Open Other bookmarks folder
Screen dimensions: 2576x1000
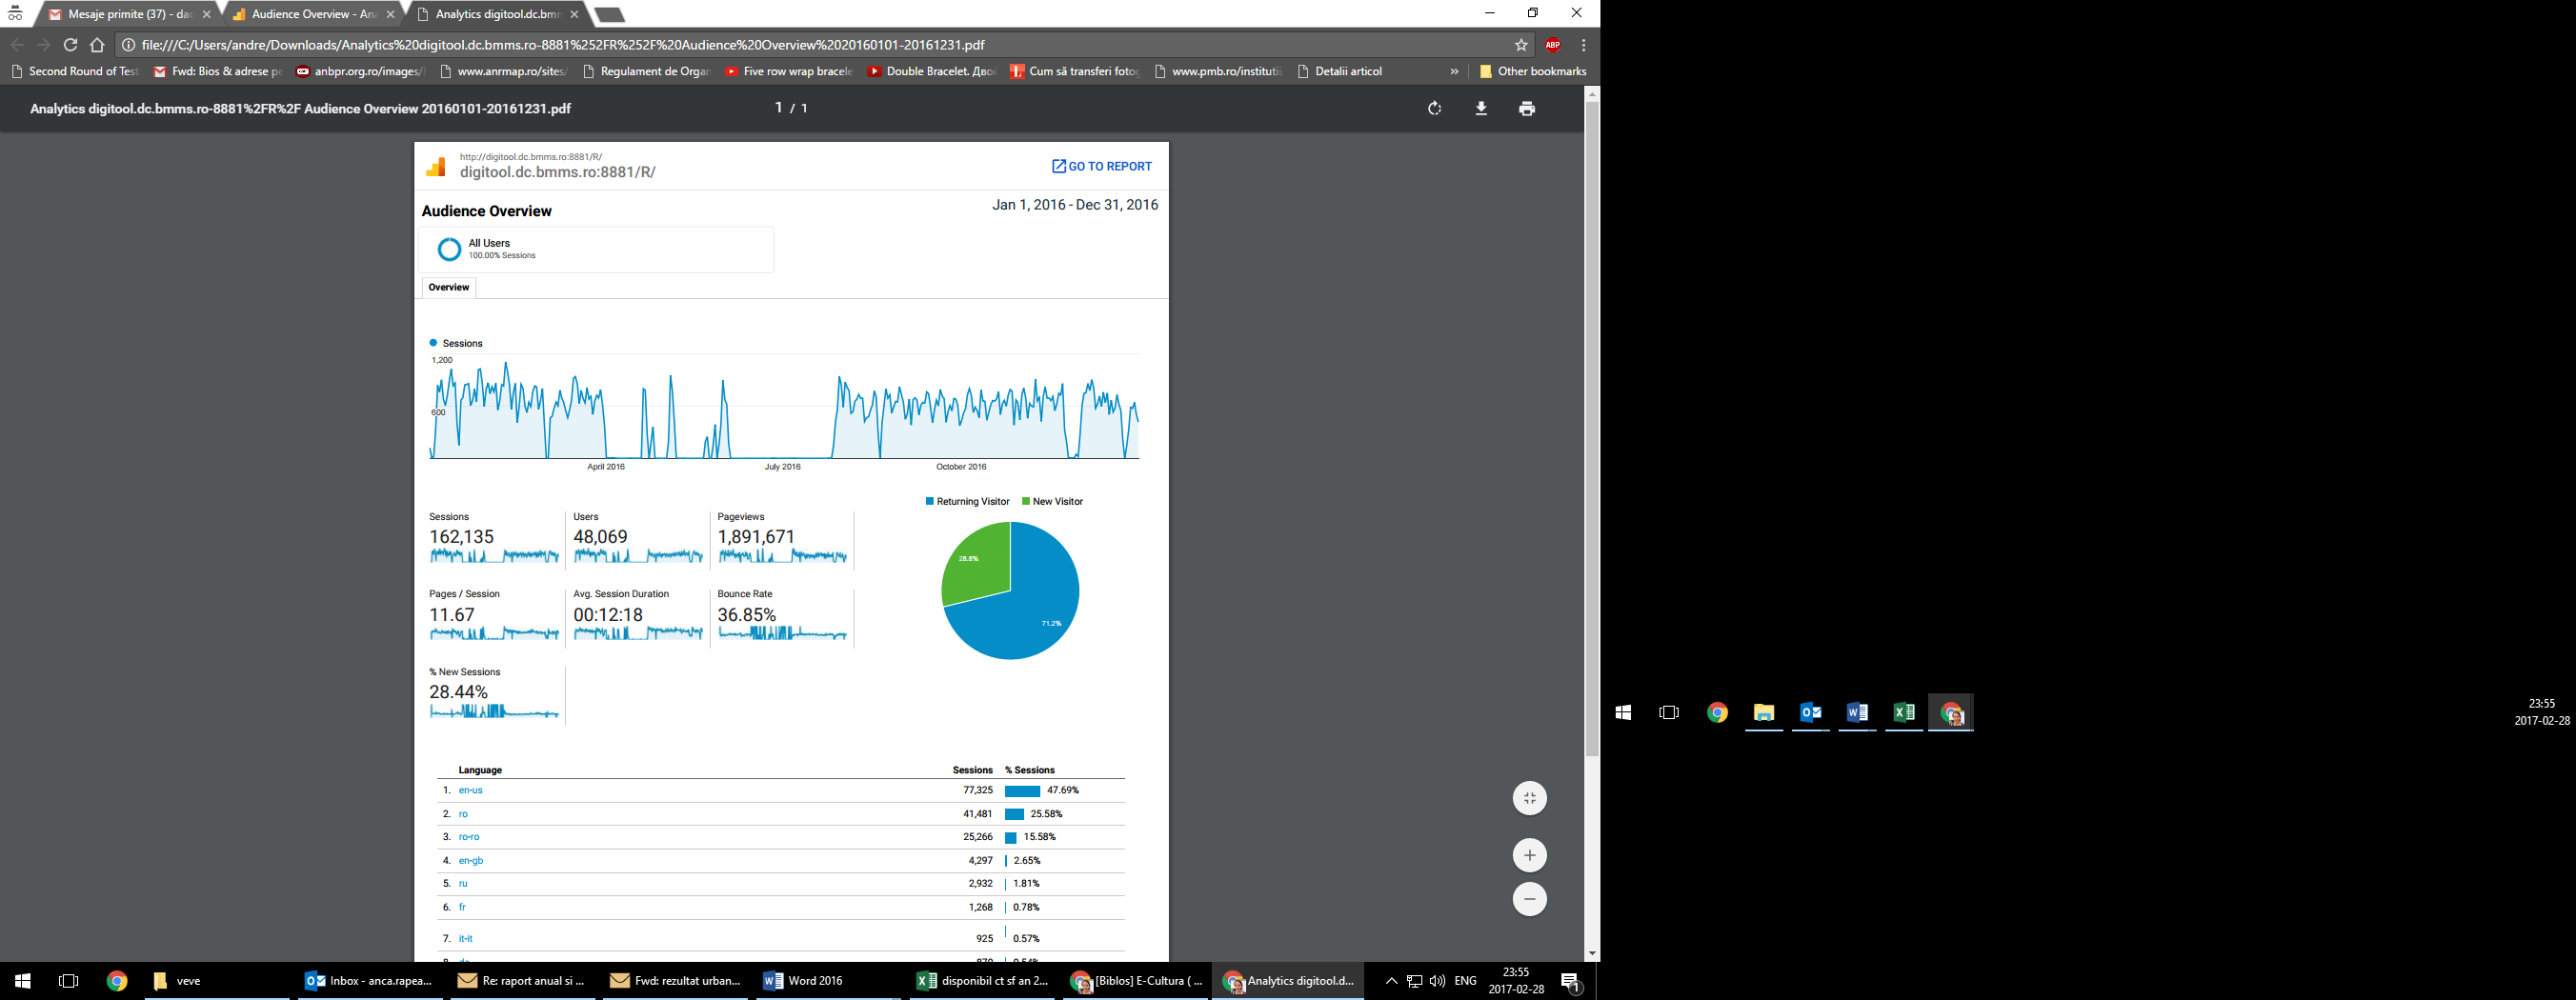click(1532, 71)
